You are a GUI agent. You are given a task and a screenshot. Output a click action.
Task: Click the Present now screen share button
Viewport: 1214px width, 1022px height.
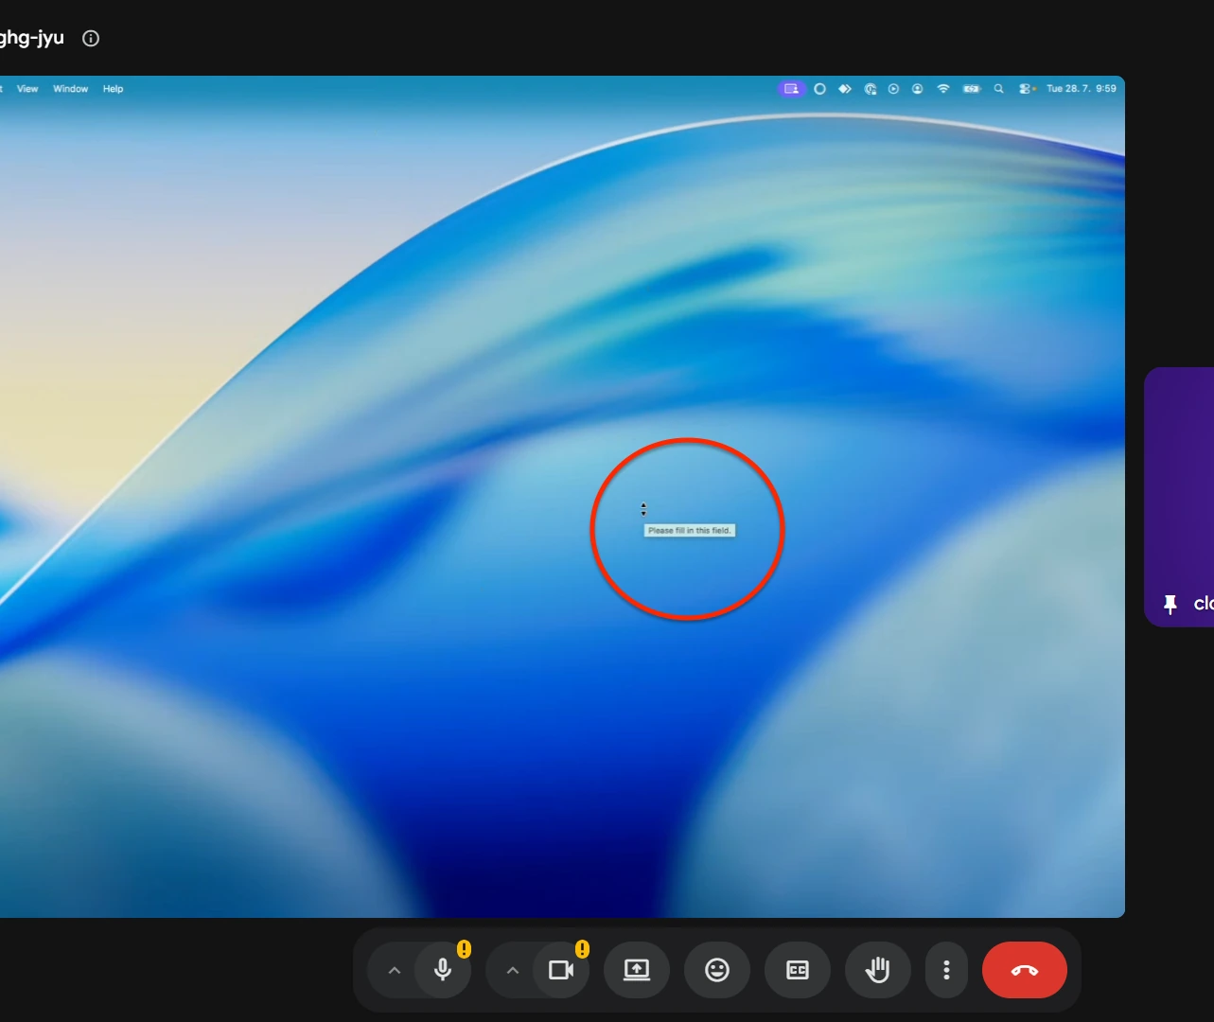637,970
